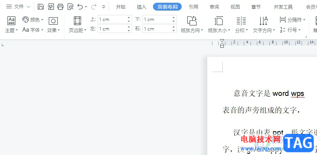317x155 pixels.
Task: Expand the 分栏 dropdown label
Action: [241, 31]
